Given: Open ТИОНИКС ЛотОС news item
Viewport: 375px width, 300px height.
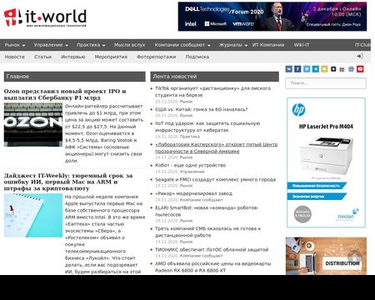Looking at the screenshot, I should pos(212,249).
